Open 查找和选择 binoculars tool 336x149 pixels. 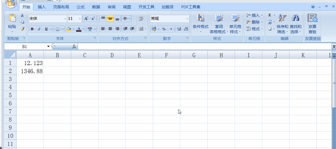click(x=296, y=24)
